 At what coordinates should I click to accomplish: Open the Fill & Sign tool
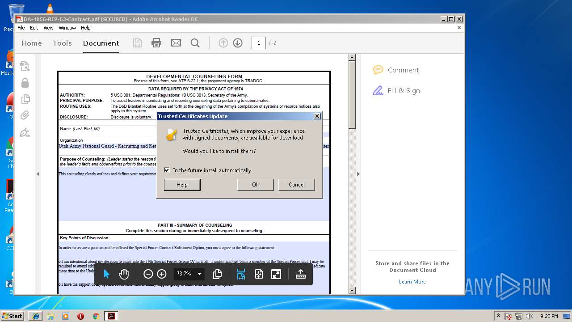(x=396, y=90)
